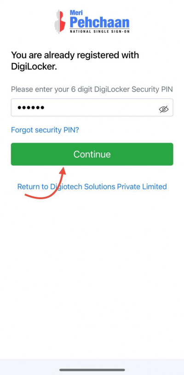Submit the PIN with Continue
This screenshot has width=184, height=375.
[92, 154]
